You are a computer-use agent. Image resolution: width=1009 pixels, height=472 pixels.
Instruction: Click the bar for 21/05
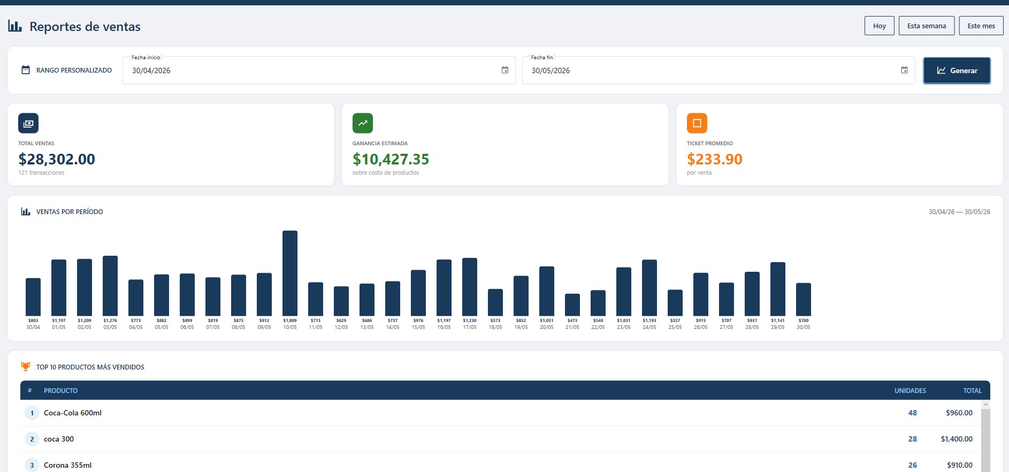(572, 305)
